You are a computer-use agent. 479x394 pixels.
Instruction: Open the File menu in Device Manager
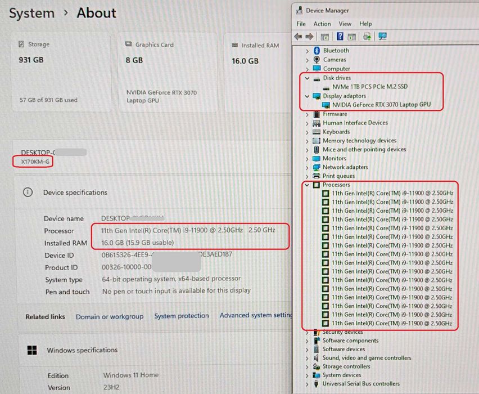pyautogui.click(x=301, y=24)
